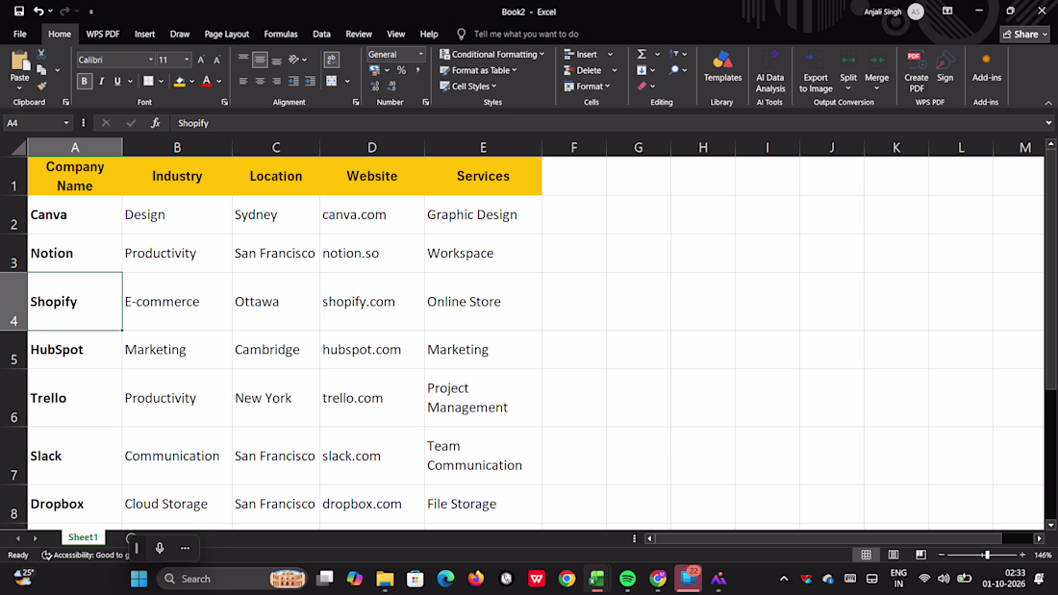Click Export to Image
The image size is (1058, 595).
point(815,71)
